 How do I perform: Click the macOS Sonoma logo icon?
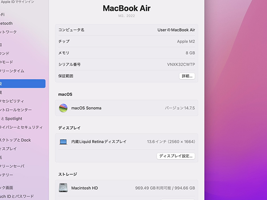[63, 108]
